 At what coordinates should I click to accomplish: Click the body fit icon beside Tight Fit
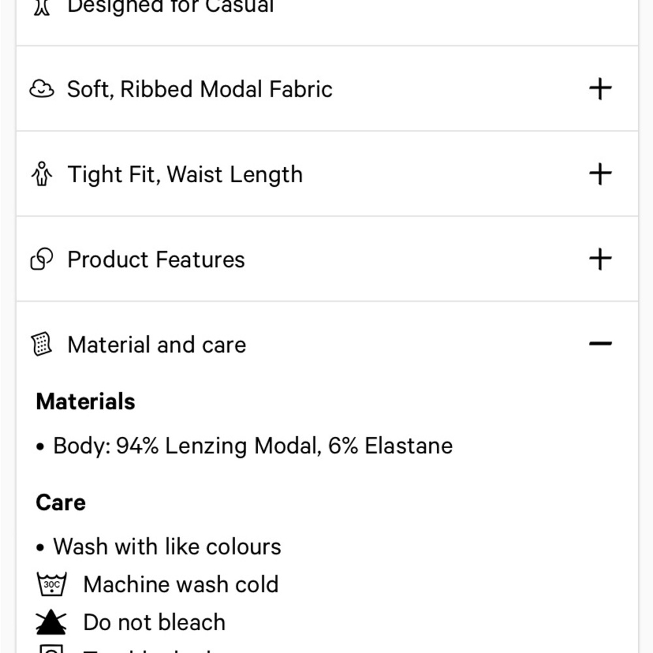click(41, 174)
